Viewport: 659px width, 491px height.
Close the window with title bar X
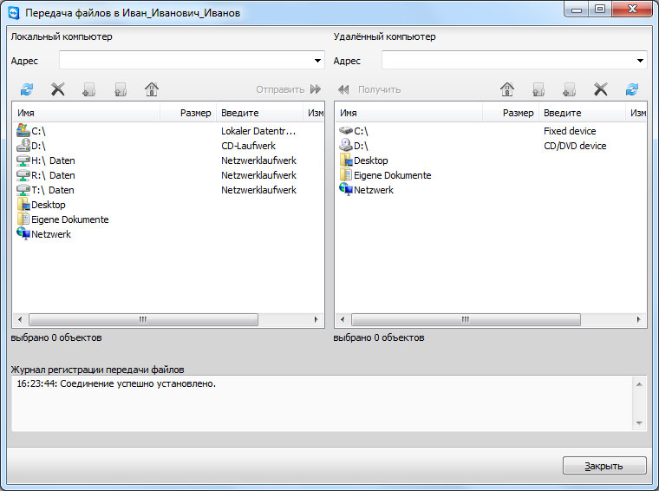point(632,10)
